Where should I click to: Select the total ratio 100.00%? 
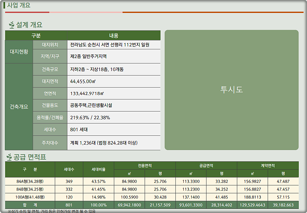tap(99, 205)
